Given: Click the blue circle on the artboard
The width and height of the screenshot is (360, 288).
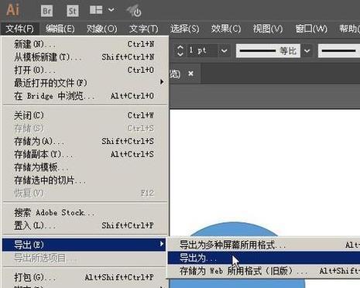Looking at the screenshot, I should coord(234,230).
